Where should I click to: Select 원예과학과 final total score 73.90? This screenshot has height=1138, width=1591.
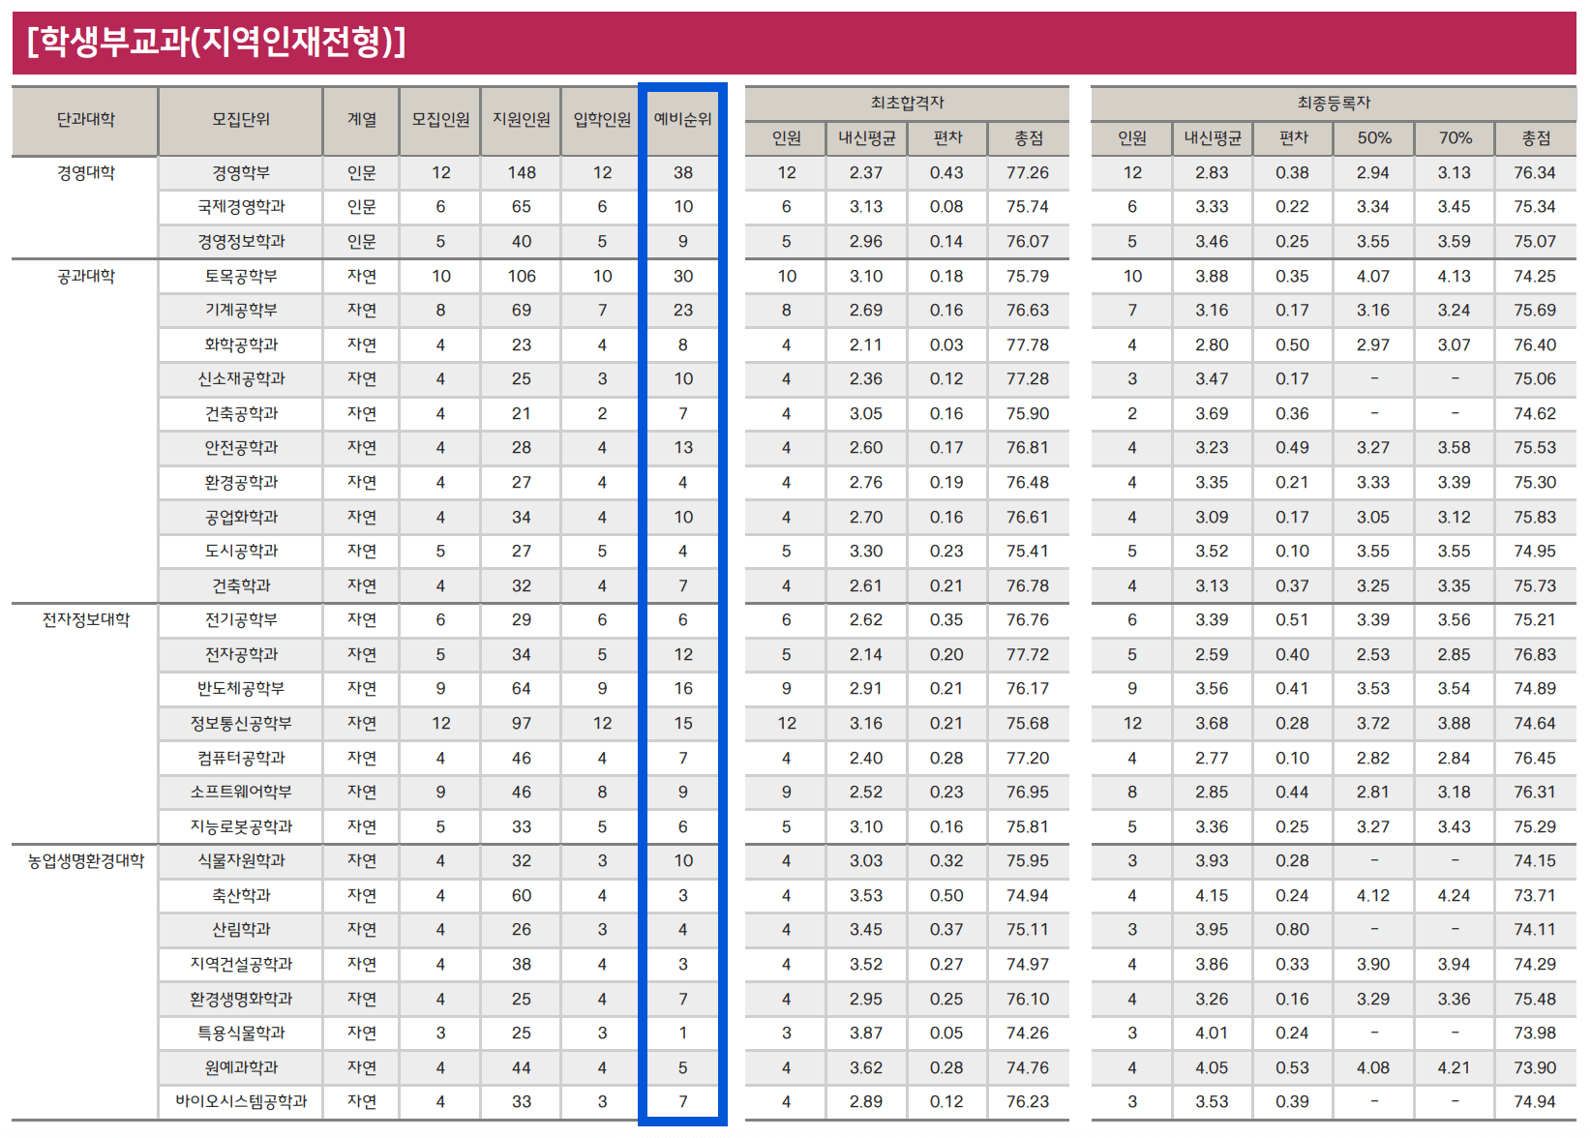pos(1535,1068)
